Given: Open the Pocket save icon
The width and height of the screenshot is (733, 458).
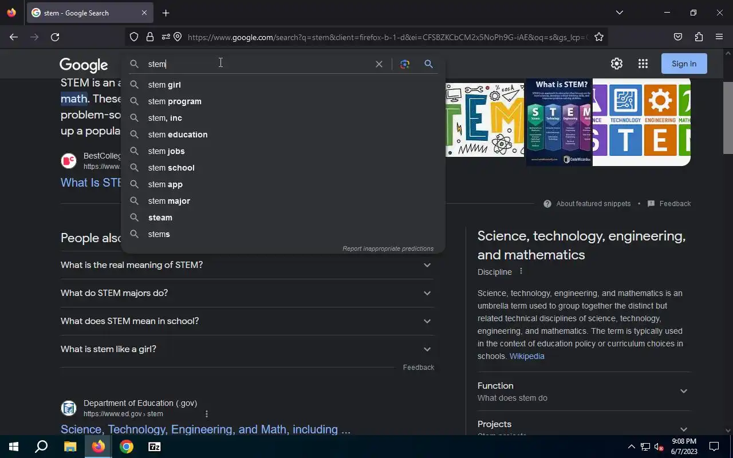Looking at the screenshot, I should (x=678, y=37).
